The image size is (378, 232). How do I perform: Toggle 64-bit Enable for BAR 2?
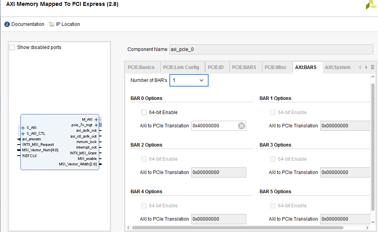click(x=144, y=159)
